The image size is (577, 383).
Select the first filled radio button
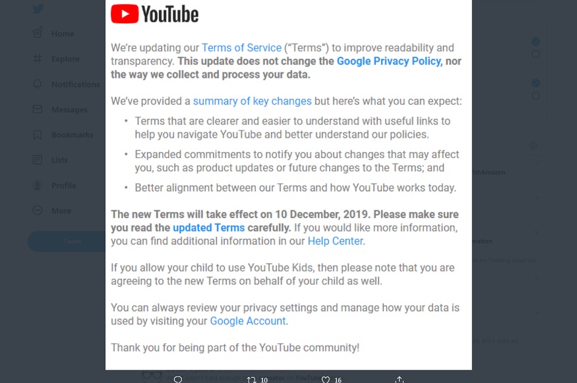click(x=536, y=42)
